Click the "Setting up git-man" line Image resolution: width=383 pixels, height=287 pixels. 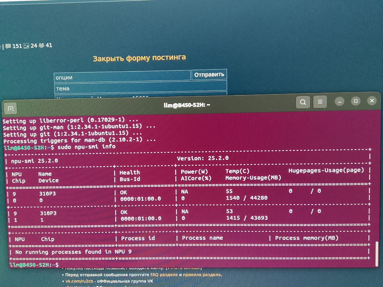coord(79,127)
